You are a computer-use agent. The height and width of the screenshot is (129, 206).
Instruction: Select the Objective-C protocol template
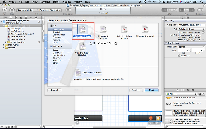point(145,31)
